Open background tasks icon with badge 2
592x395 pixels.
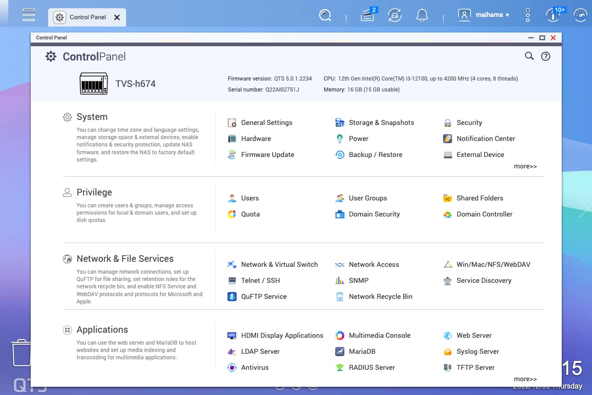[368, 15]
